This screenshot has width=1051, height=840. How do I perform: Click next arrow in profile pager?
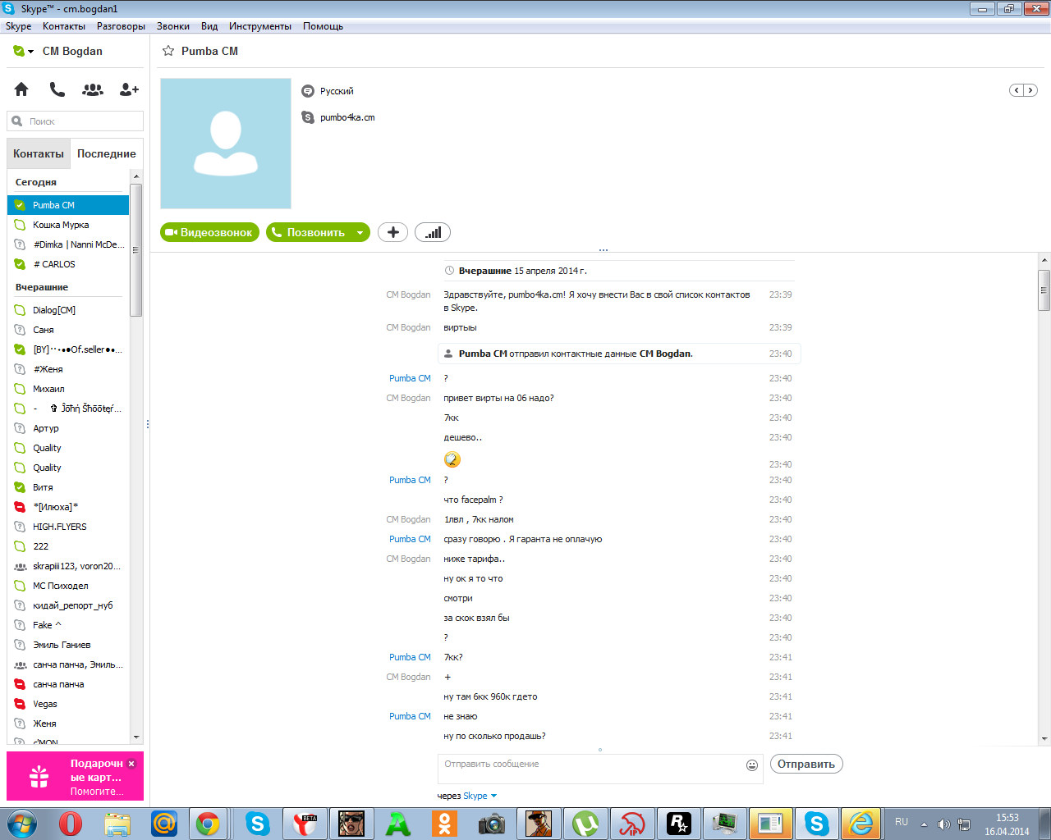1030,90
